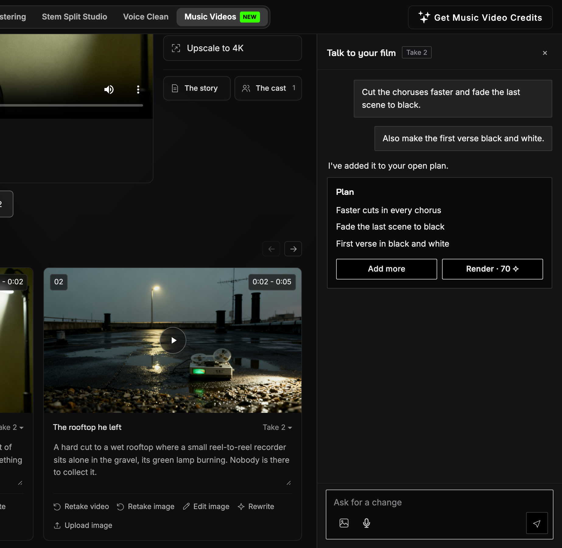
Task: Click the scene title 'The rooftop he left'
Action: click(x=87, y=427)
